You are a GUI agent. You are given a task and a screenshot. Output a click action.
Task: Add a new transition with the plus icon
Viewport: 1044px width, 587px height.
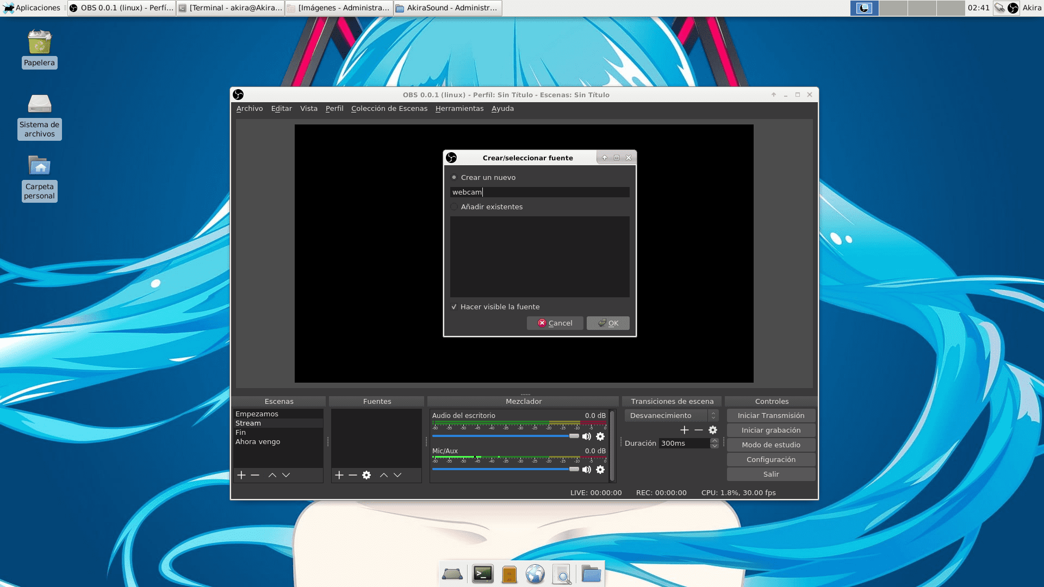pos(684,430)
